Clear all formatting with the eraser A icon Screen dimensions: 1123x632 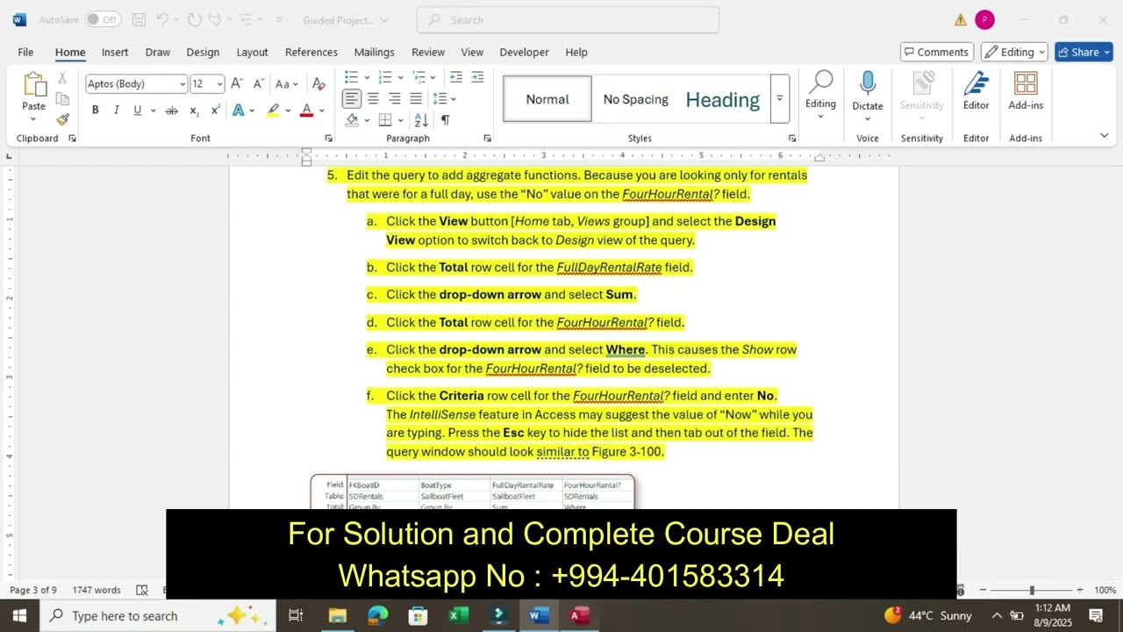point(318,84)
